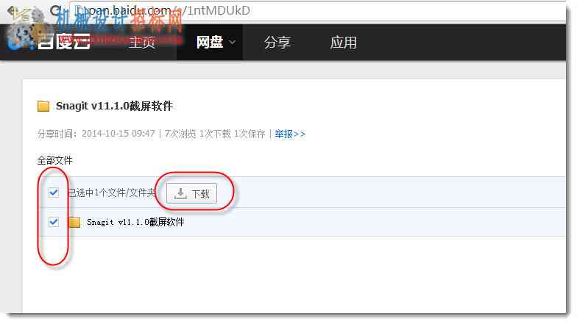The width and height of the screenshot is (577, 324).
Task: Open the Snagit v11.1.0截屏软件 folder name
Action: click(135, 222)
